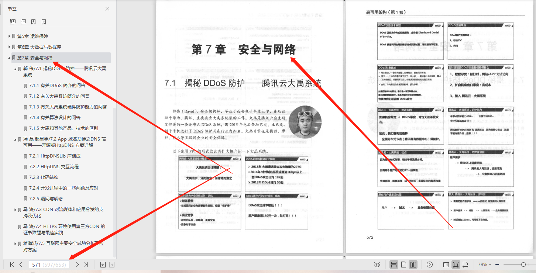Image resolution: width=536 pixels, height=273 pixels.
Task: Add a new bookmark icon
Action: tap(34, 22)
